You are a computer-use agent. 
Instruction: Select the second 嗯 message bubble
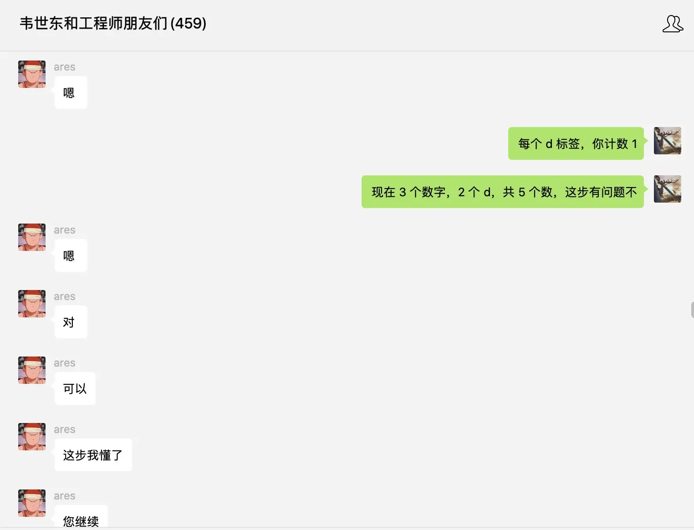click(71, 255)
